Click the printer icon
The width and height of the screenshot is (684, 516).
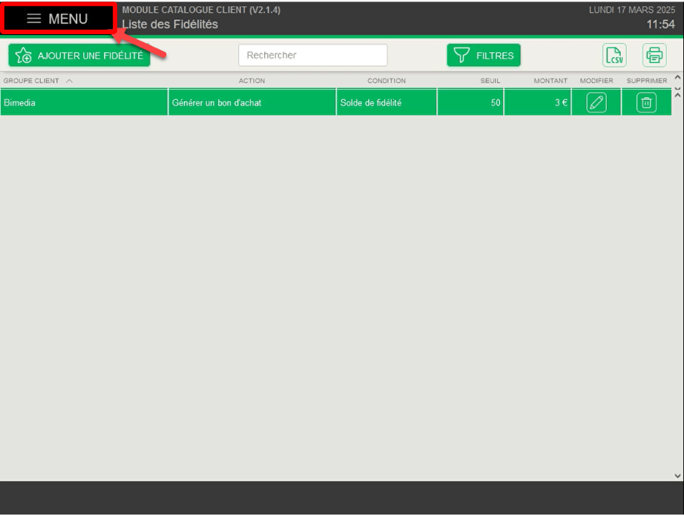654,56
